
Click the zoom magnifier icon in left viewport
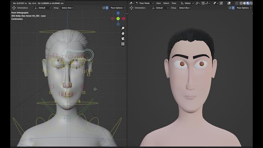(123, 28)
